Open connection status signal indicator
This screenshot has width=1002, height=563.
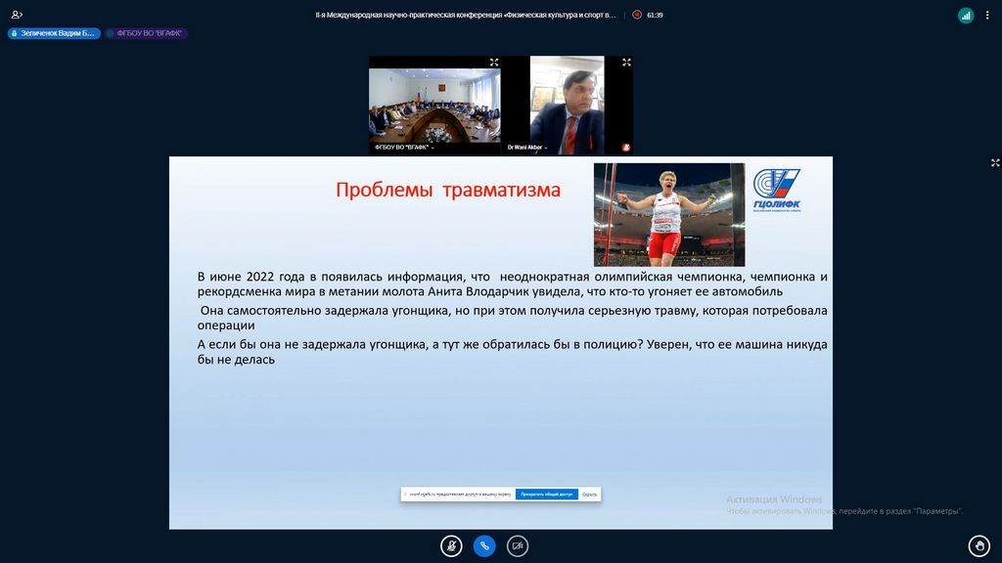click(966, 15)
